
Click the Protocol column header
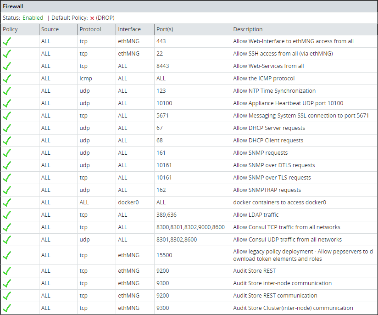coord(90,29)
